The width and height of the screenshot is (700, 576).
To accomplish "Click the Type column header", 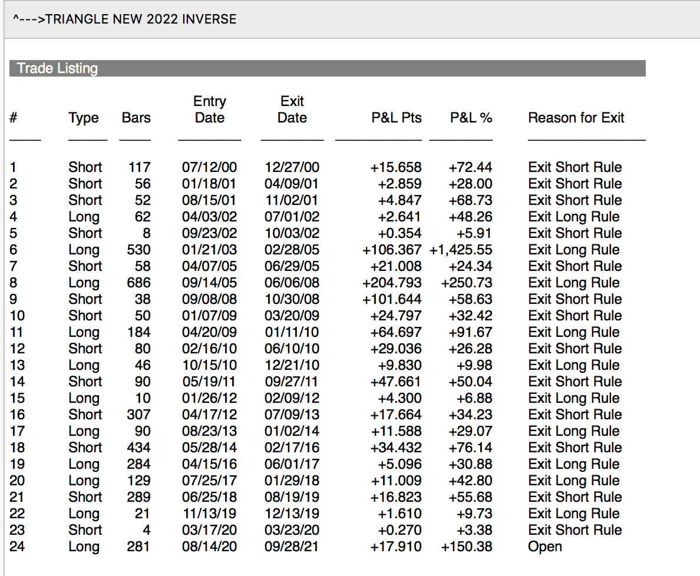I will [84, 118].
